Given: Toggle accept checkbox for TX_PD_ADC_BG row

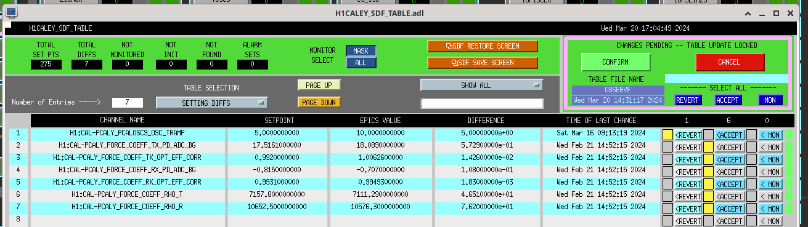Looking at the screenshot, I should coord(709,146).
